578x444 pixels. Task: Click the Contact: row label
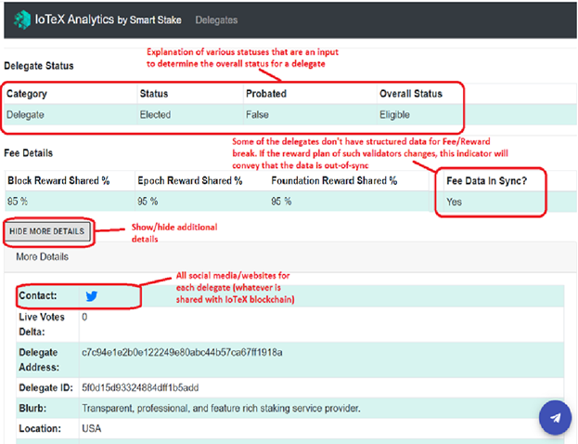[38, 295]
